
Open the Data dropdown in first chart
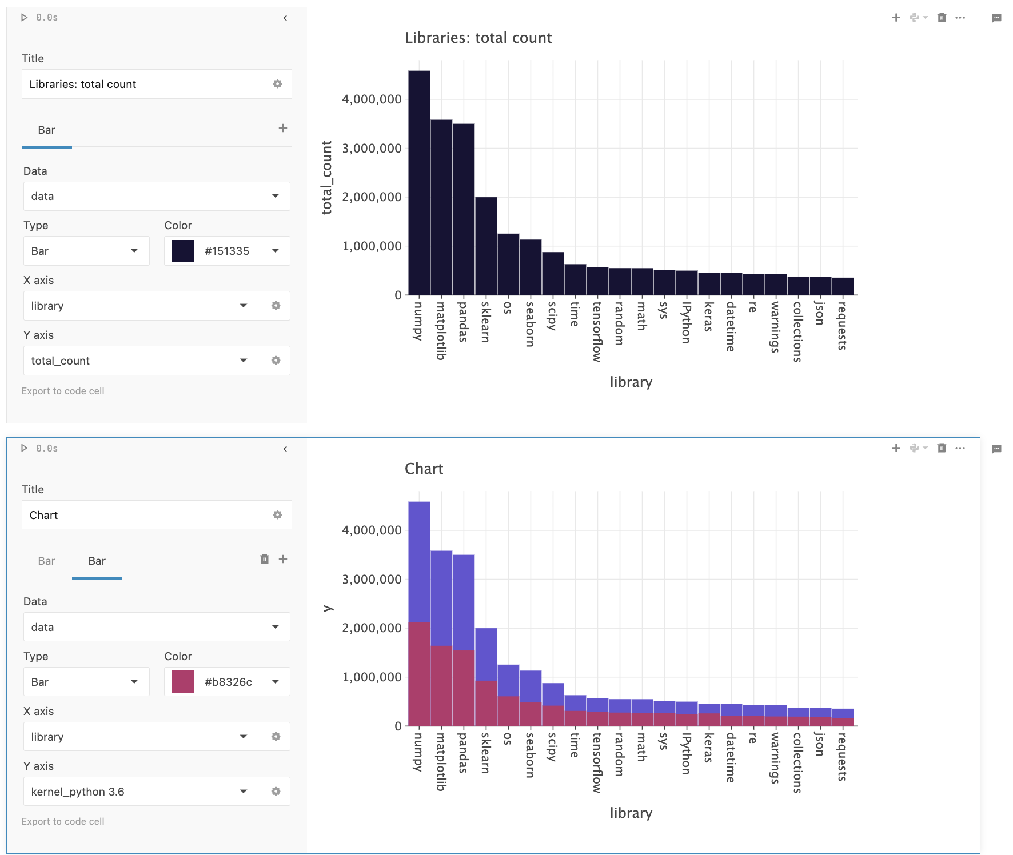pos(157,196)
